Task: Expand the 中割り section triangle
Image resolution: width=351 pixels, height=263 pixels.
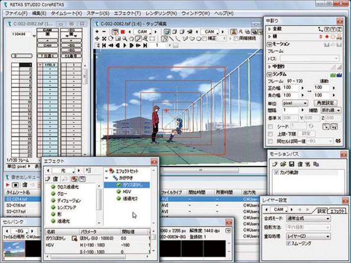Action: 269,67
